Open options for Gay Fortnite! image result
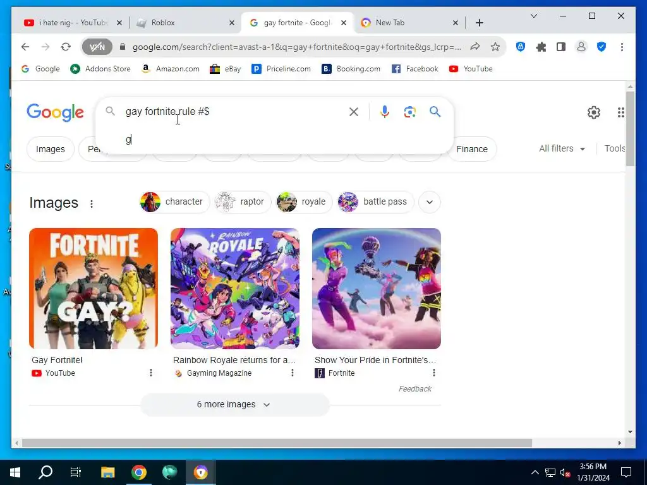This screenshot has height=485, width=647. (x=151, y=373)
